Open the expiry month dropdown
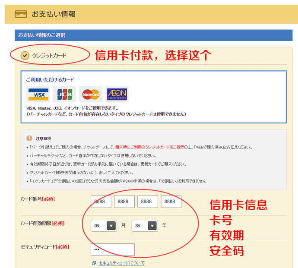The width and height of the screenshot is (298, 268). [x=104, y=226]
